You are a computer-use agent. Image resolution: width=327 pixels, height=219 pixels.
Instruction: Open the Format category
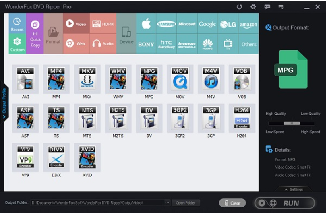click(x=53, y=33)
